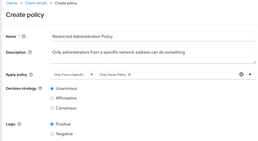Click the help icon beside Description

pyautogui.click(x=30, y=52)
